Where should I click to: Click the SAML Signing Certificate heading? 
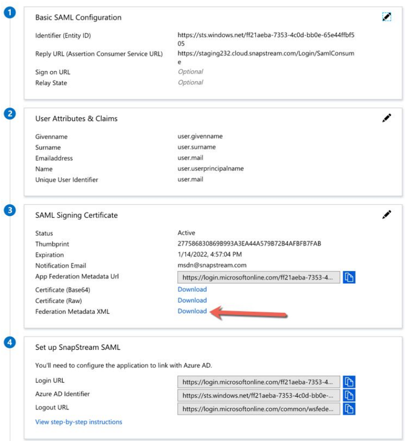(77, 215)
